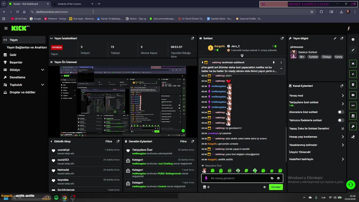
Task: Open Yayın Bağlantısı ve Anahtarı page
Action: (x=27, y=47)
